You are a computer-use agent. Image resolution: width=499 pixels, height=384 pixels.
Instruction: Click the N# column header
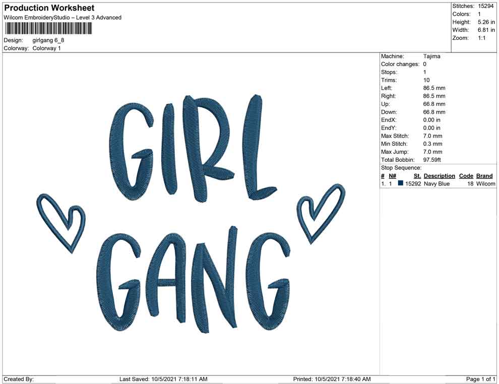392,176
